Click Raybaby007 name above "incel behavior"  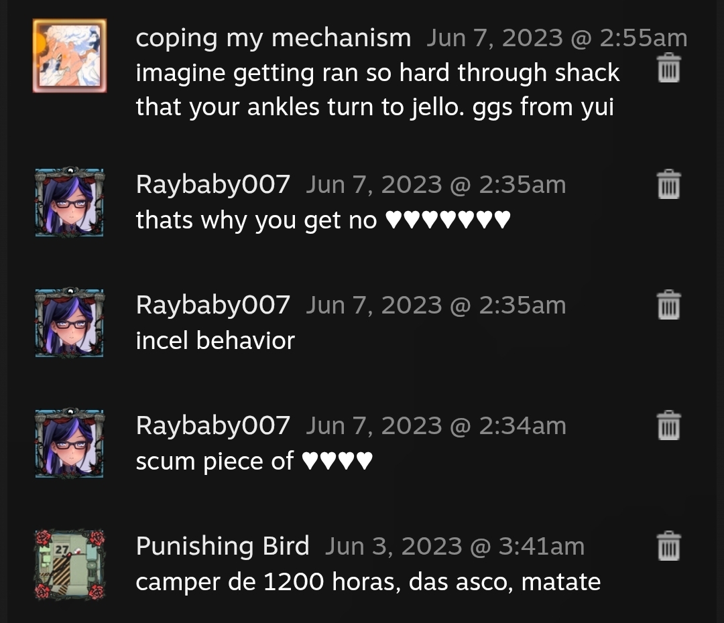tap(213, 305)
